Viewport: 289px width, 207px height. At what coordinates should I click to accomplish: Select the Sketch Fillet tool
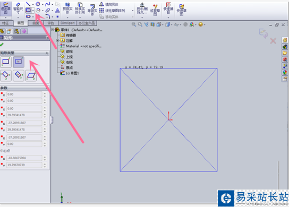[x=48, y=16]
